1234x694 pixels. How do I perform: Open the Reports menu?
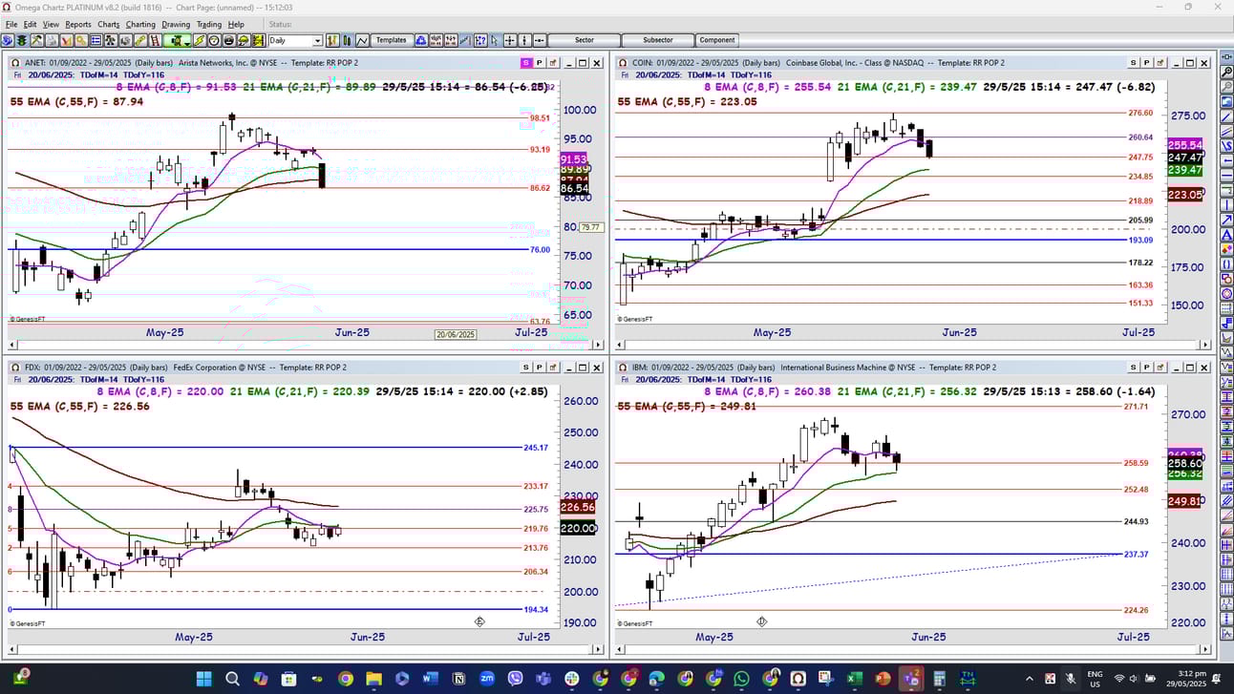[78, 24]
